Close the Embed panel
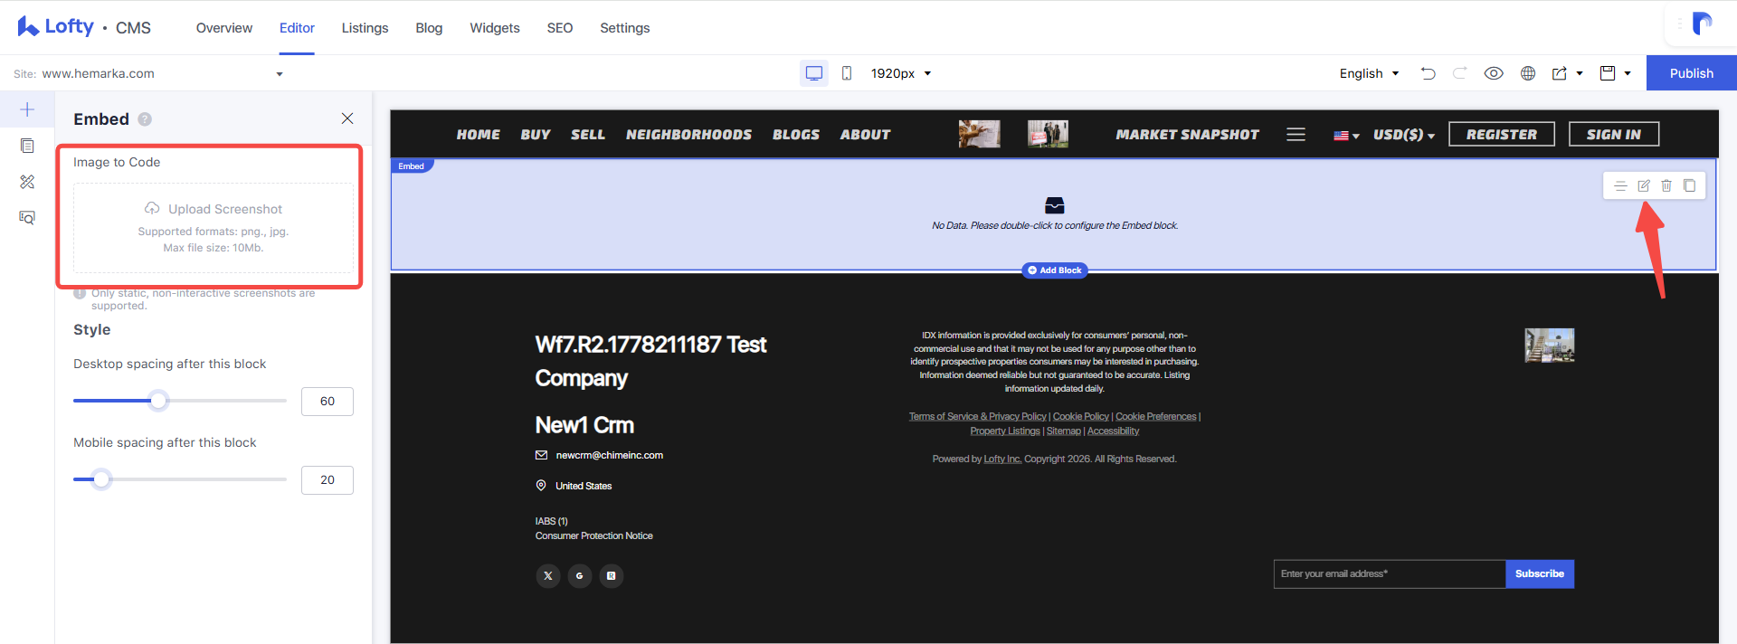 click(x=347, y=118)
